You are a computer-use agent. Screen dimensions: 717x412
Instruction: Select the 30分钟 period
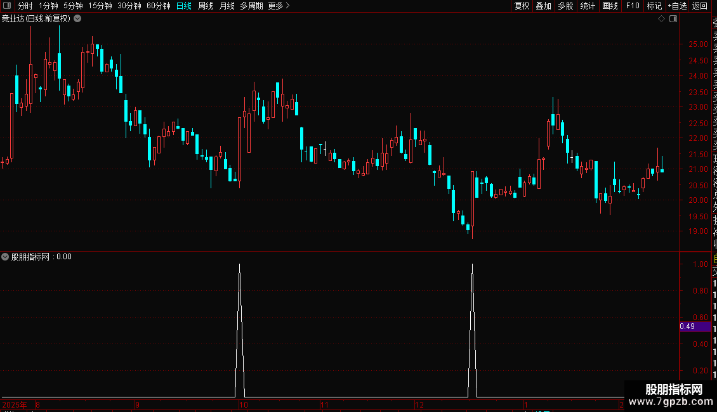coord(129,6)
